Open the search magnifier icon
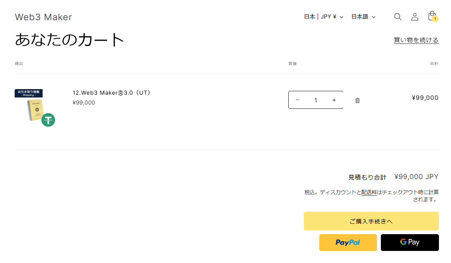451x263 pixels. [x=398, y=17]
